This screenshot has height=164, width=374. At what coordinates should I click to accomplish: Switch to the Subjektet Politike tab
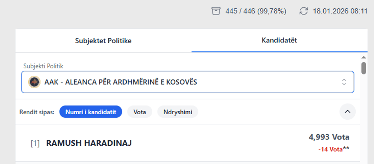click(103, 41)
